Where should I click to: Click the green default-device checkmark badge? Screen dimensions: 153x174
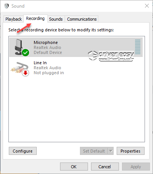coord(26,53)
